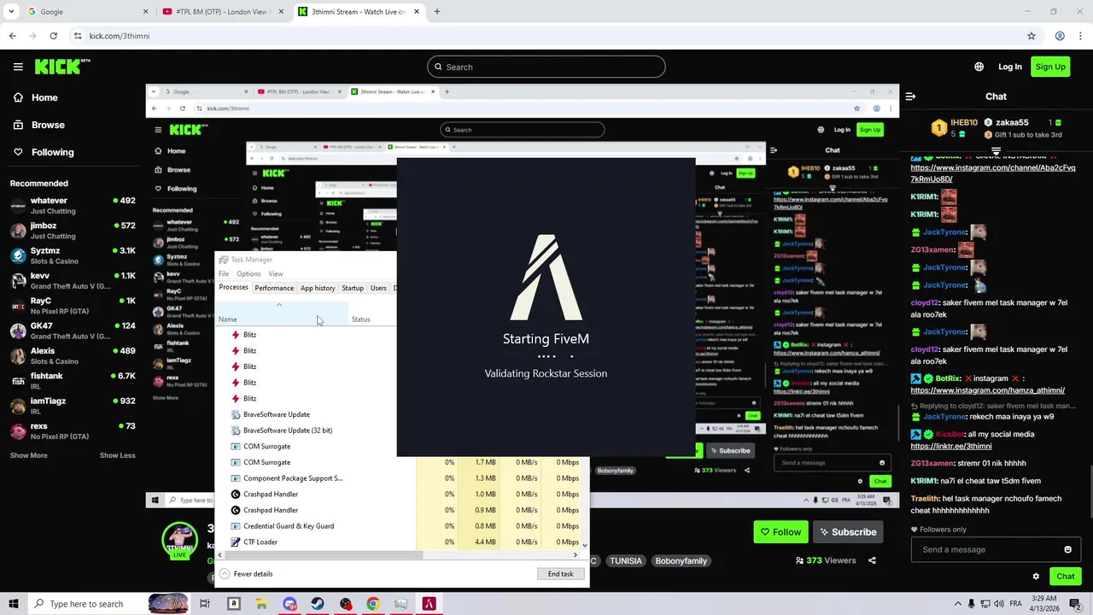Switch to the Startup tab
Screen dimensions: 1093x615
[353, 288]
